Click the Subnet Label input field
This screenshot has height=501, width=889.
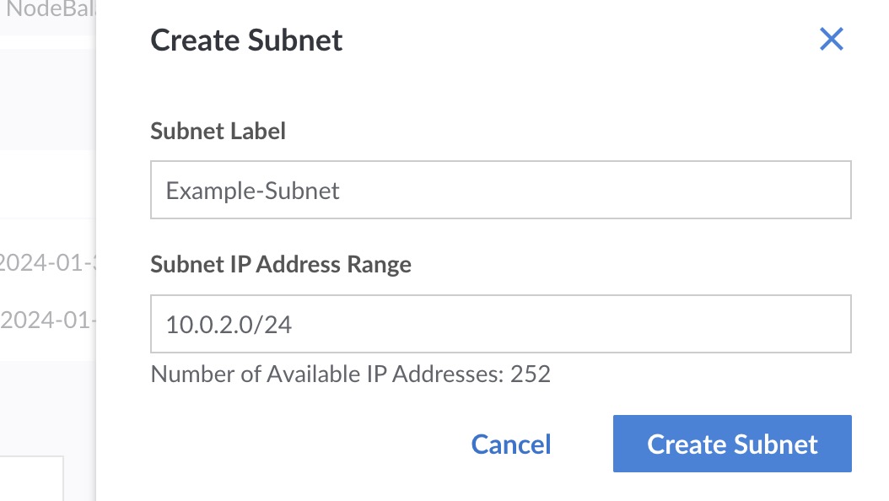tap(500, 191)
